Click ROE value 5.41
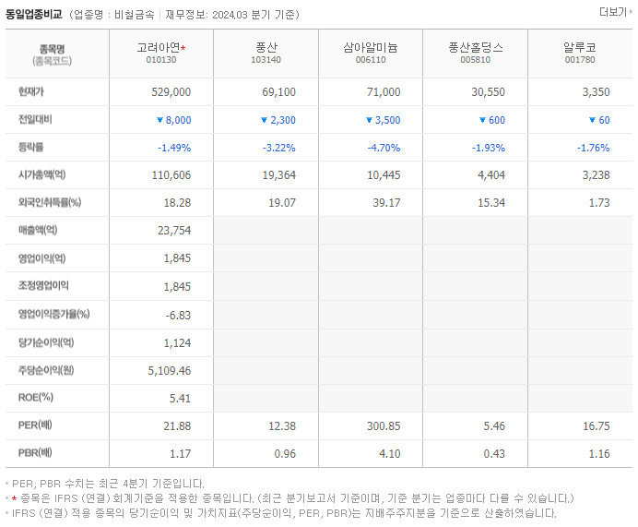This screenshot has width=638, height=527. (180, 399)
